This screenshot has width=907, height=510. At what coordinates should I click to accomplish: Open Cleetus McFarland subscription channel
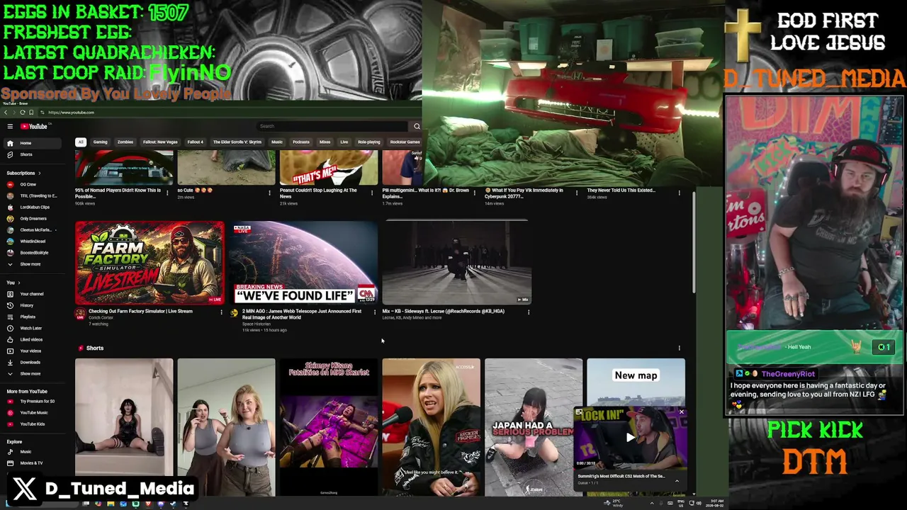pyautogui.click(x=33, y=229)
